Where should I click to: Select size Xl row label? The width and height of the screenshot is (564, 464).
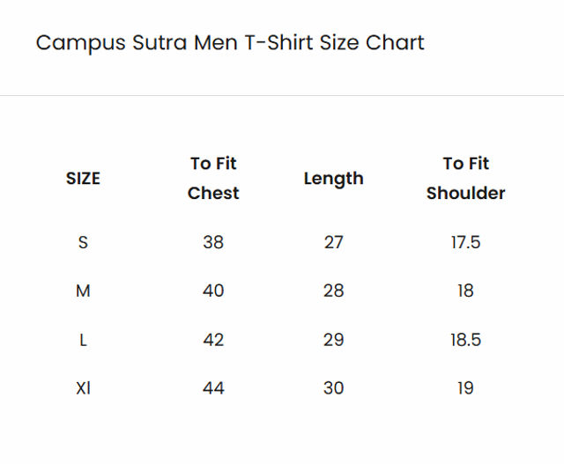coord(83,388)
